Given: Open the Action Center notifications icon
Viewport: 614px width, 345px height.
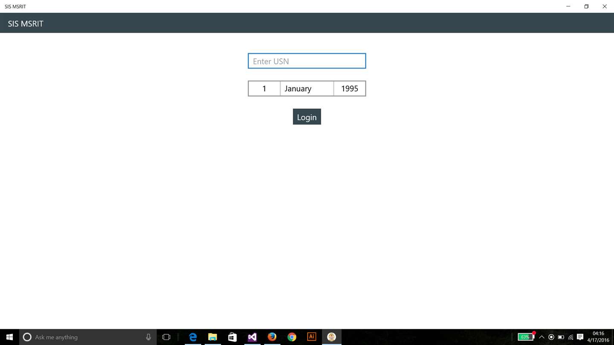Looking at the screenshot, I should tap(580, 337).
